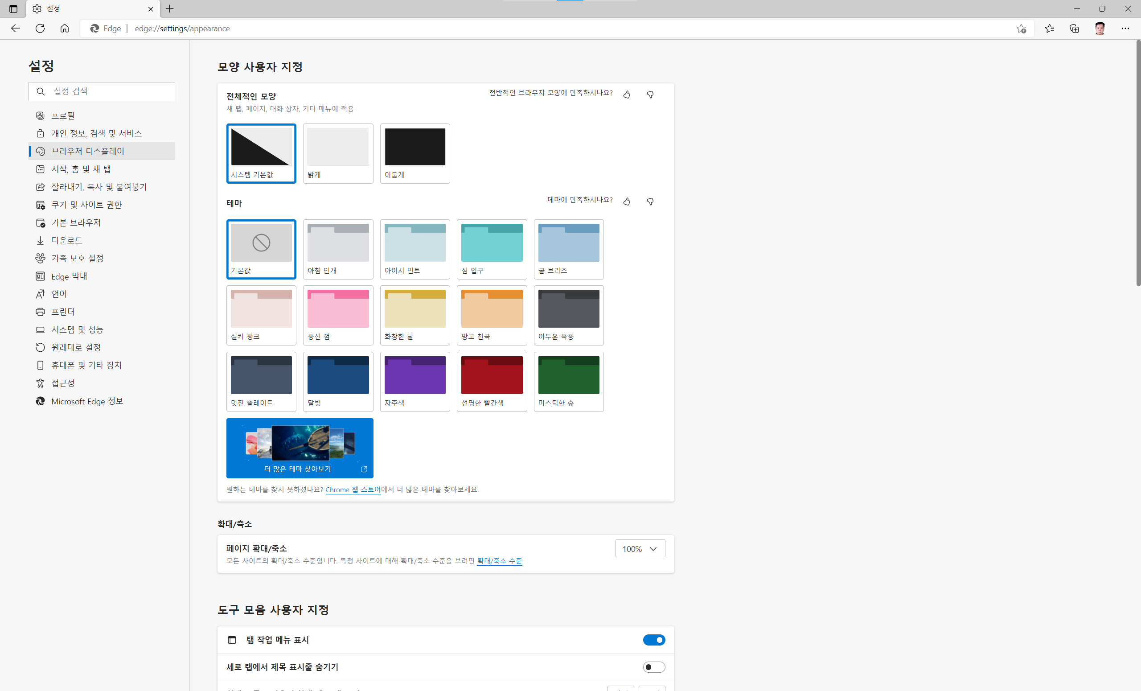Open the Settings and more ellipsis menu

point(1125,29)
